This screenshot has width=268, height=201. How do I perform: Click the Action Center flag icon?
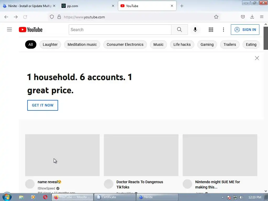coord(229,197)
